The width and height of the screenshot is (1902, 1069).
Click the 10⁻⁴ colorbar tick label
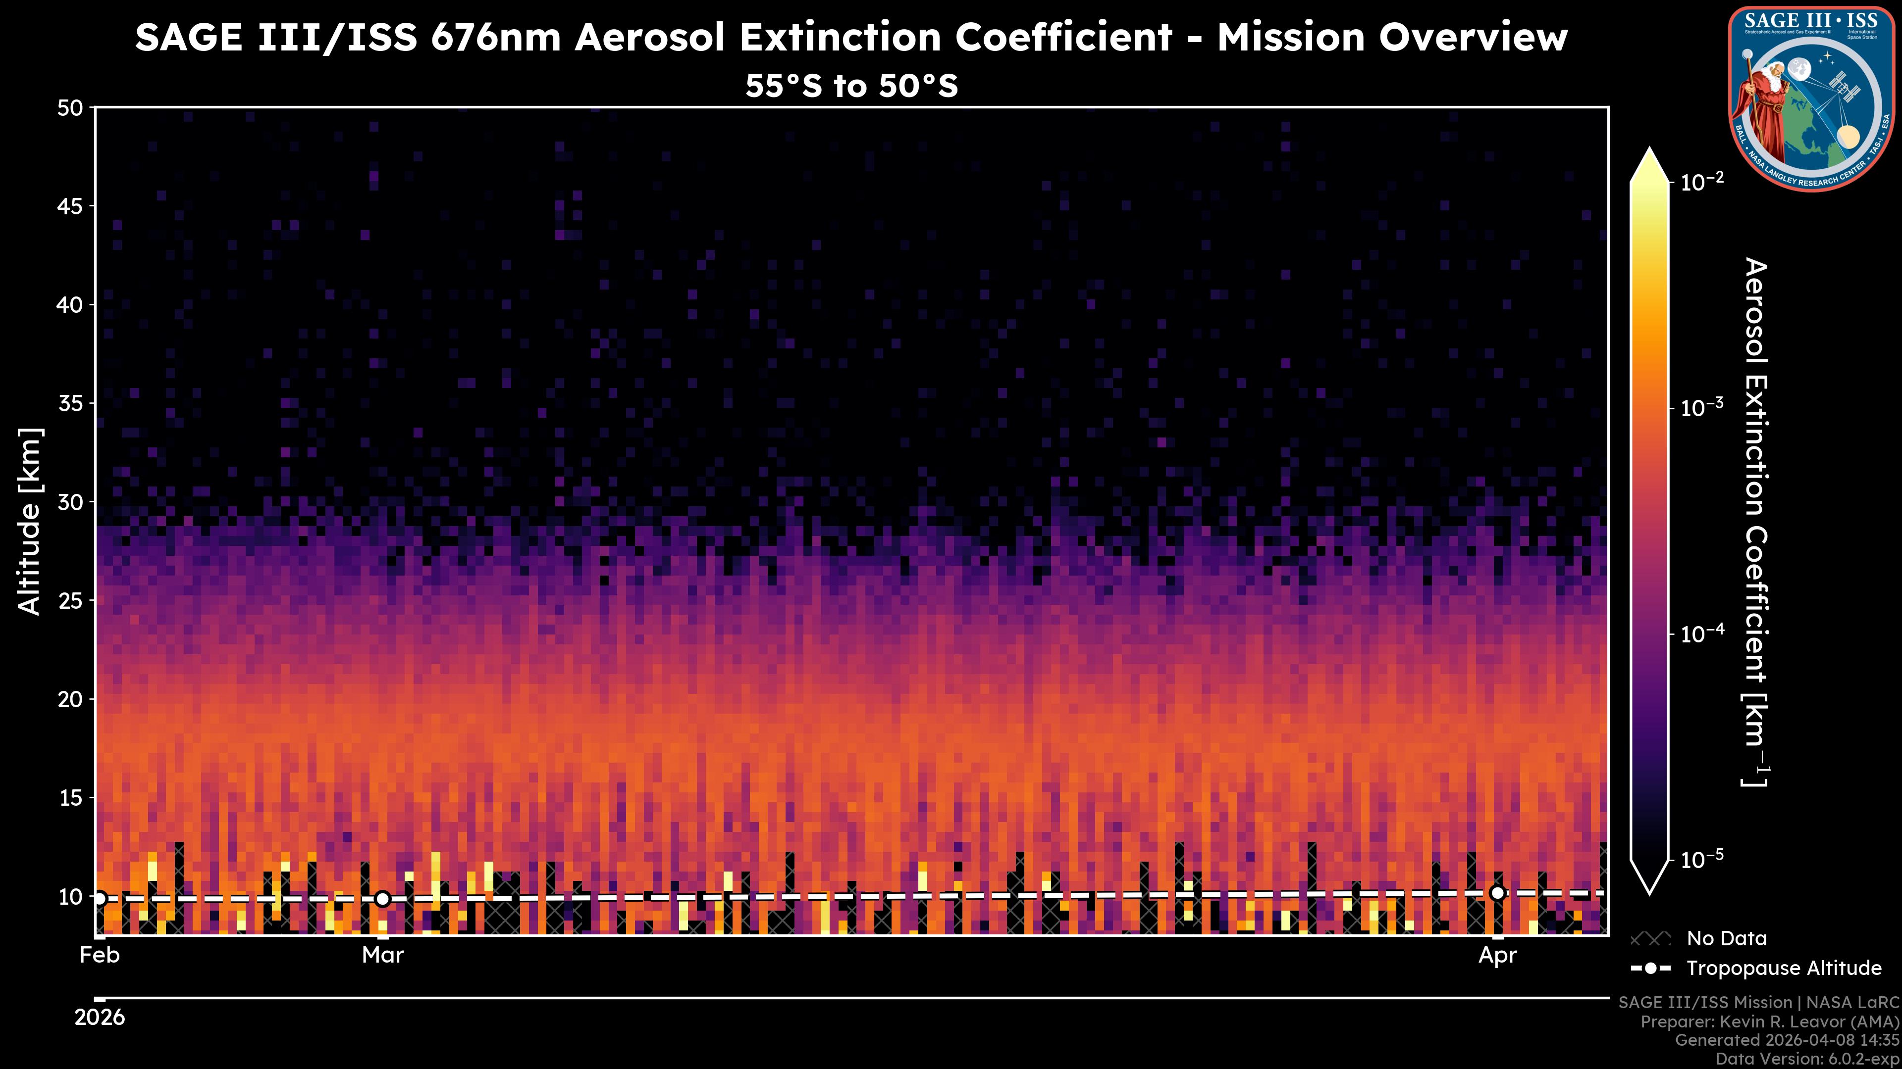point(1703,633)
